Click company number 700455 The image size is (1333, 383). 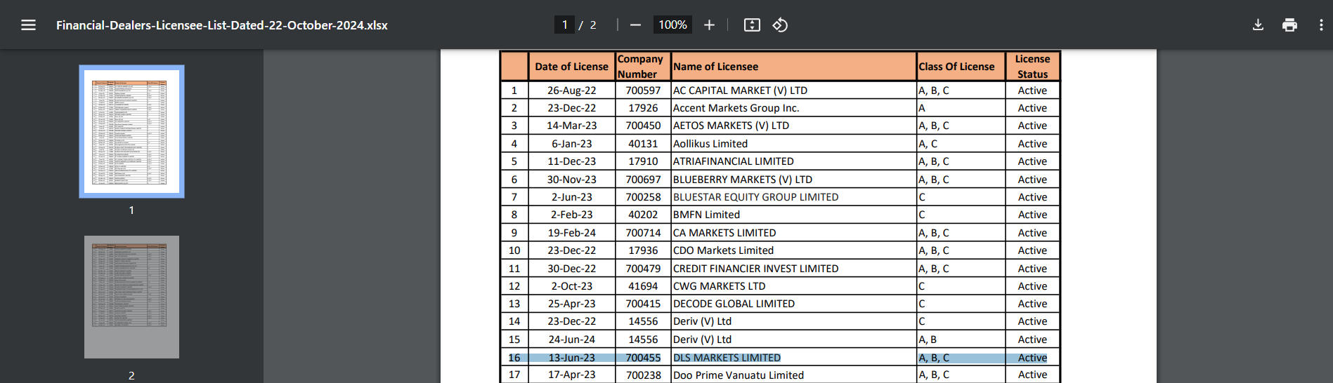[x=643, y=358]
